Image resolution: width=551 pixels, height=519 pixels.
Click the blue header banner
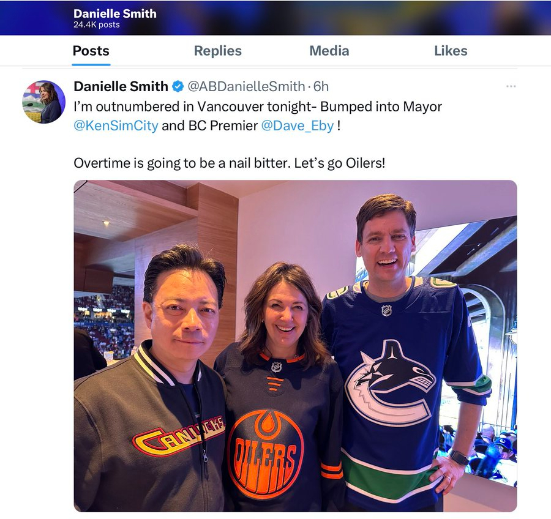click(x=275, y=18)
